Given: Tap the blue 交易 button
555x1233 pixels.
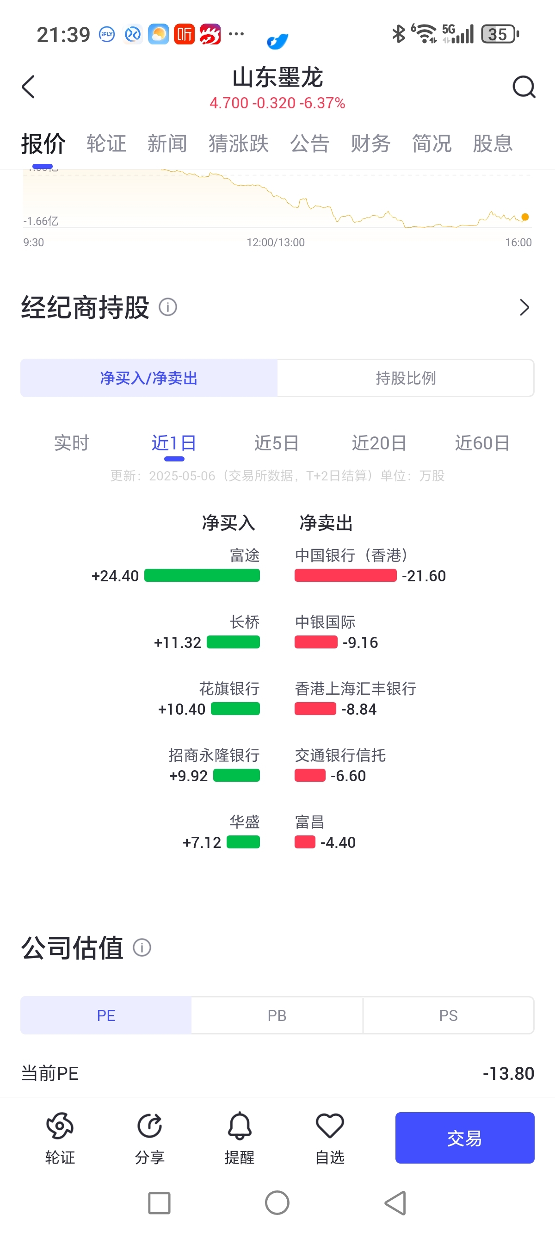Looking at the screenshot, I should [x=464, y=1138].
